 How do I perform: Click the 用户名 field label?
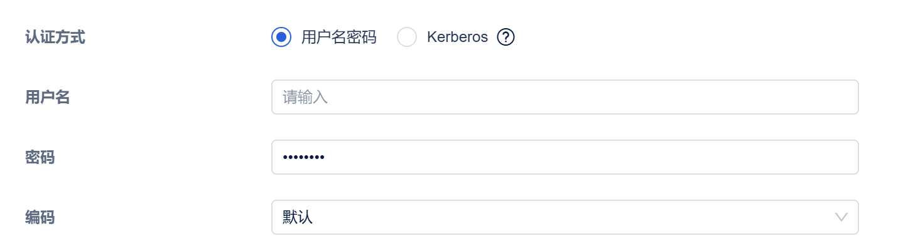point(48,97)
